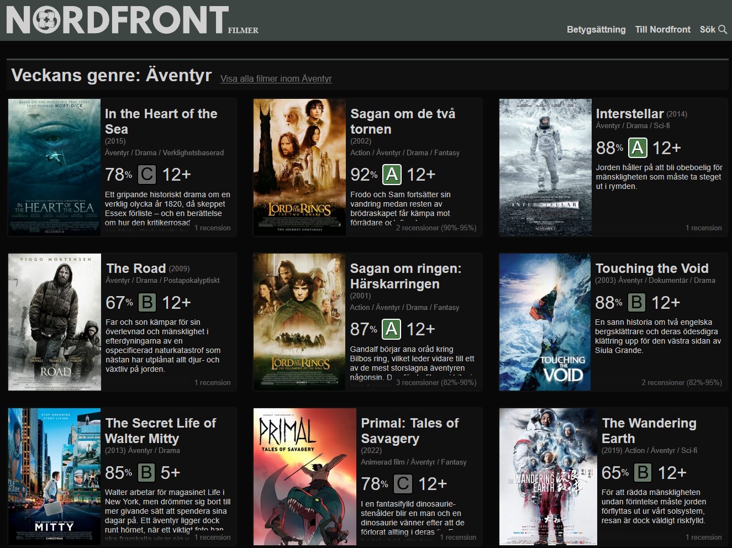
Task: Click Visa alla filmer inom Äventyr link
Action: pyautogui.click(x=276, y=79)
